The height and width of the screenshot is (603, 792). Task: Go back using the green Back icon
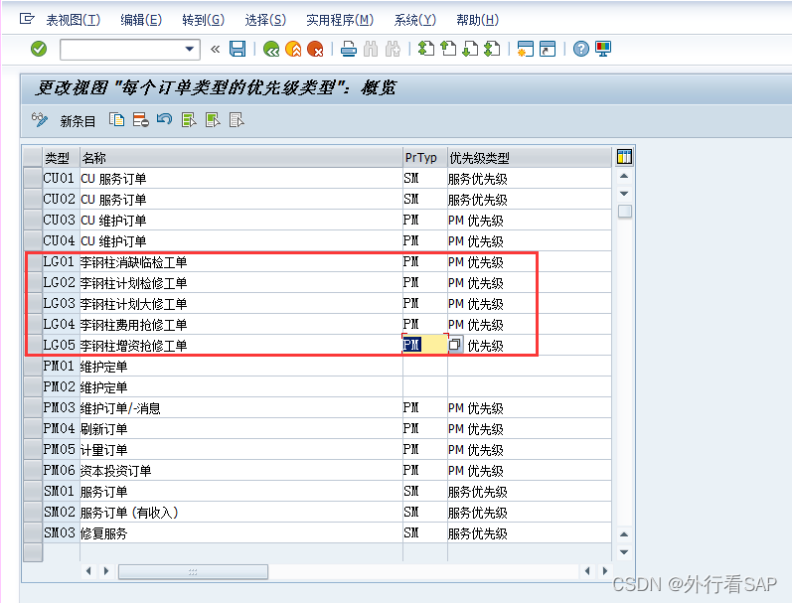271,49
